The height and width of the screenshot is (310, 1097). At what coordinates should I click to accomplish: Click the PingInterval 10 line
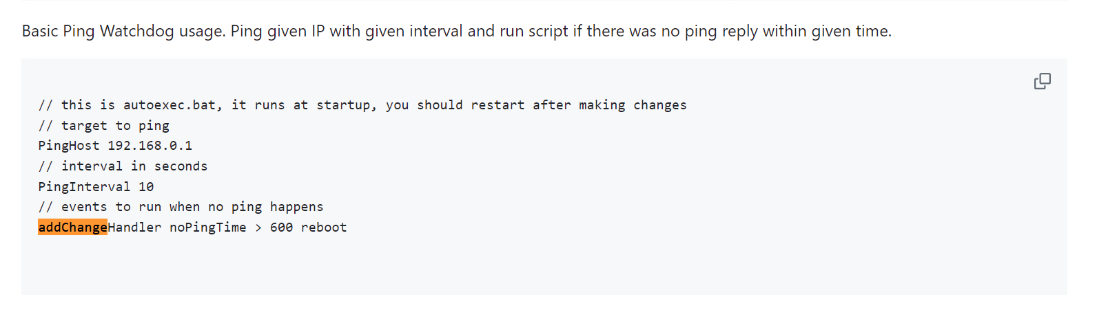click(96, 187)
